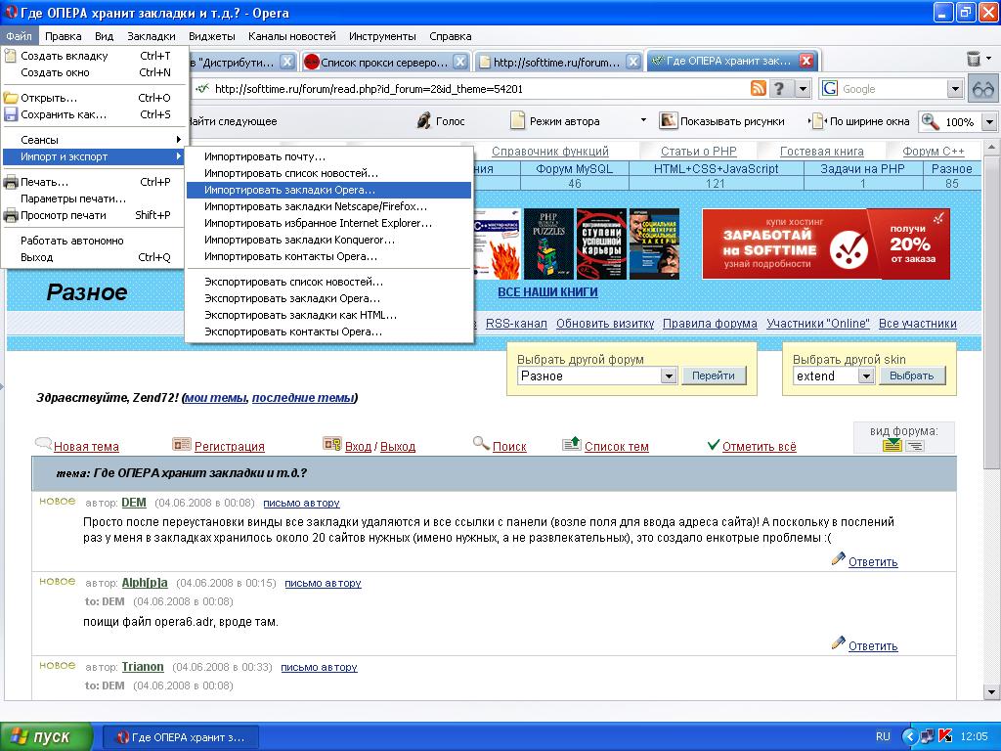Screen dimensions: 1001x751
Task: Click the magnifier icon beside Поиск
Action: pyautogui.click(x=481, y=443)
